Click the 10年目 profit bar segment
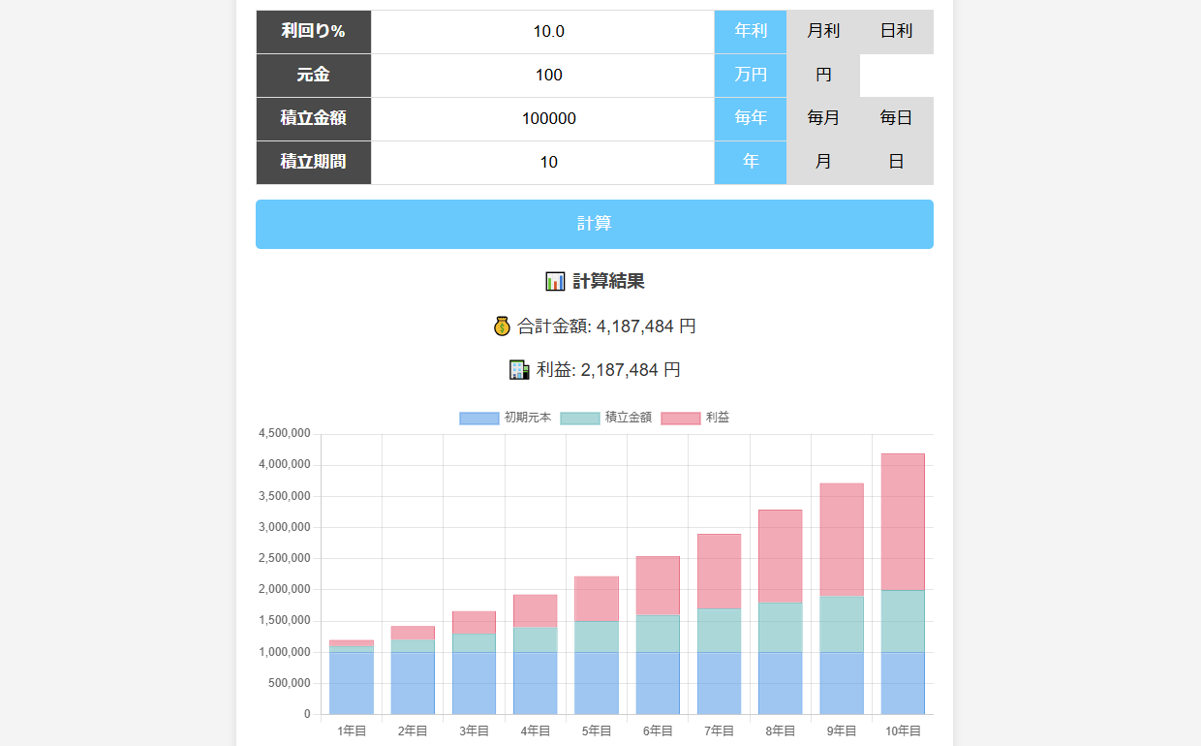Viewport: 1201px width, 746px height. [903, 521]
